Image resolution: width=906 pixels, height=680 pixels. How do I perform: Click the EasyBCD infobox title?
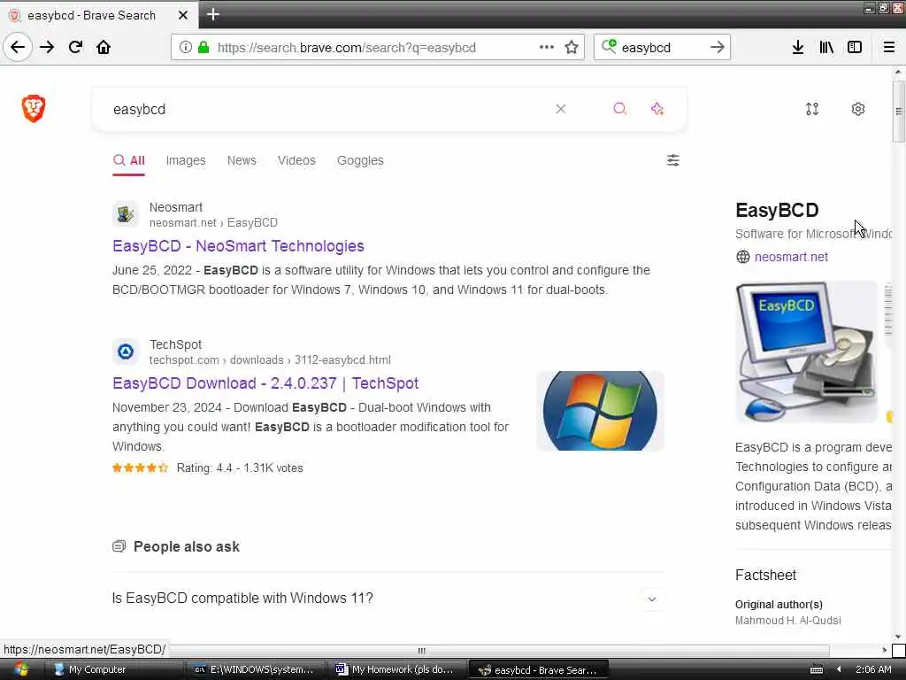coord(777,210)
